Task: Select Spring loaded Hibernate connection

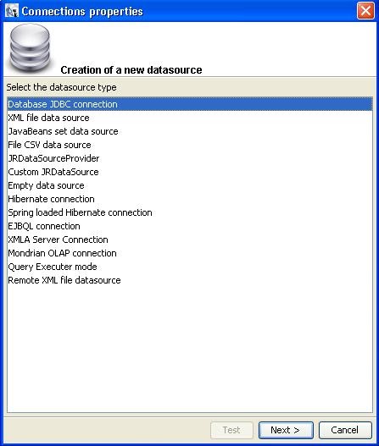Action: coord(190,212)
